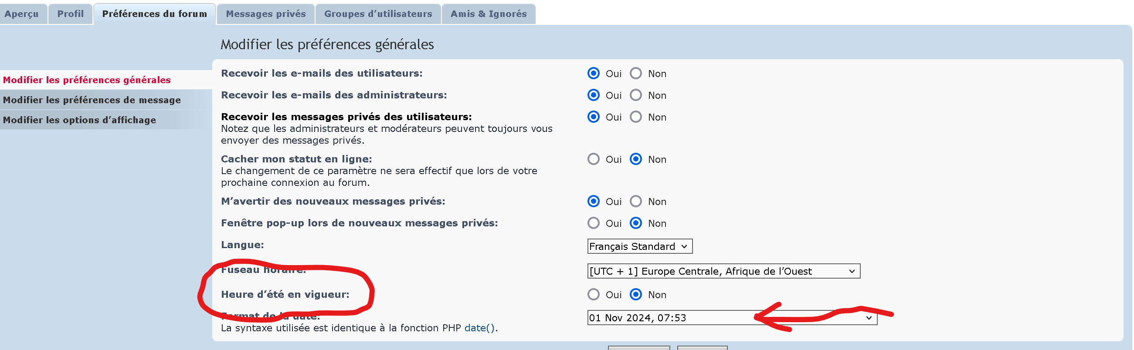Select Non for new private message alerts
This screenshot has height=350, width=1134.
click(636, 202)
